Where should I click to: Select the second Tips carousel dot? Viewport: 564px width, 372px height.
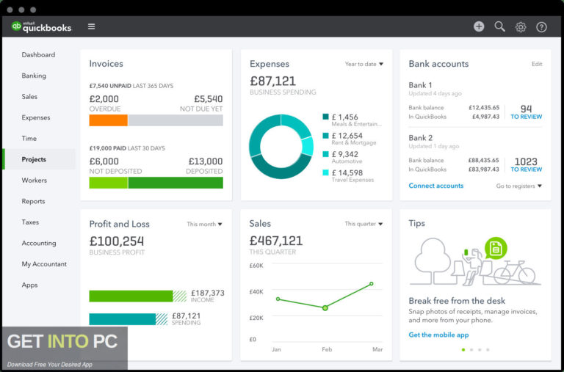pyautogui.click(x=471, y=350)
